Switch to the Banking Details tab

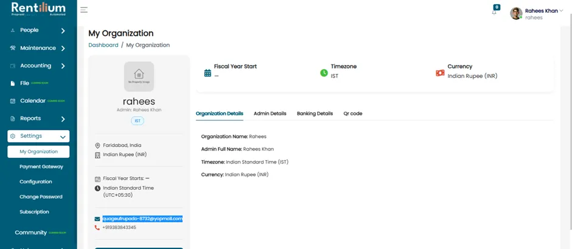[315, 114]
